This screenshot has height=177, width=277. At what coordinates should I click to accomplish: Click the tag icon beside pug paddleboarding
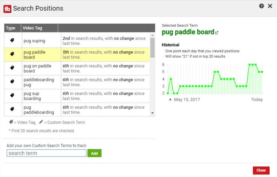(12, 109)
